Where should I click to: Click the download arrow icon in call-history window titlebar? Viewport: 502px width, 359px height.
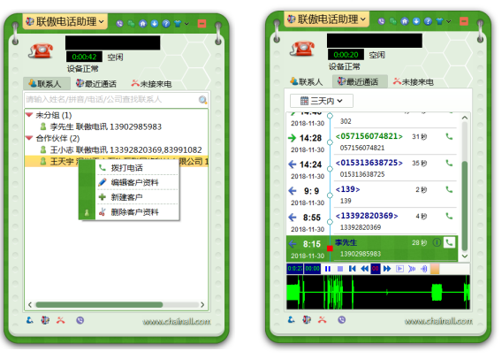tap(416, 21)
